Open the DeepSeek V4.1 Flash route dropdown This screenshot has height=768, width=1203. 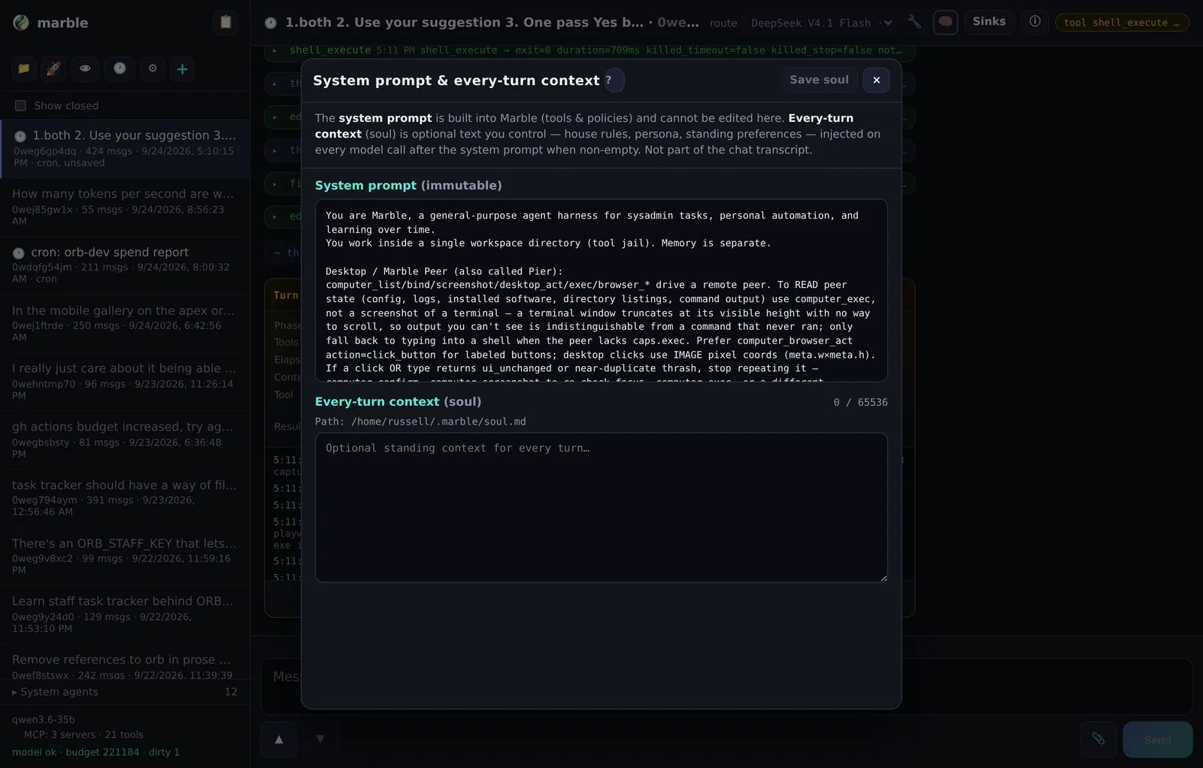coord(822,23)
